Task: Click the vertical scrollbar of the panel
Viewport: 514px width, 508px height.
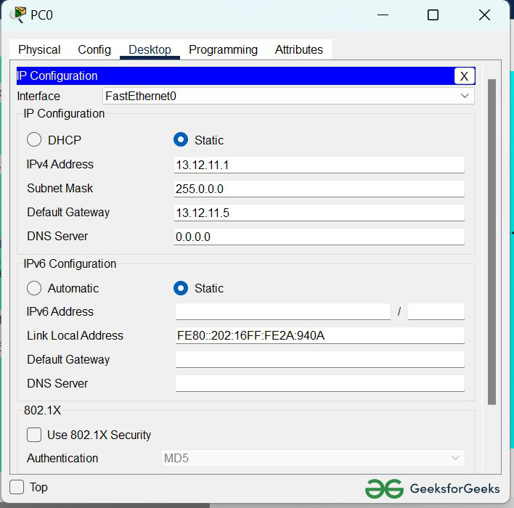Action: [491, 239]
